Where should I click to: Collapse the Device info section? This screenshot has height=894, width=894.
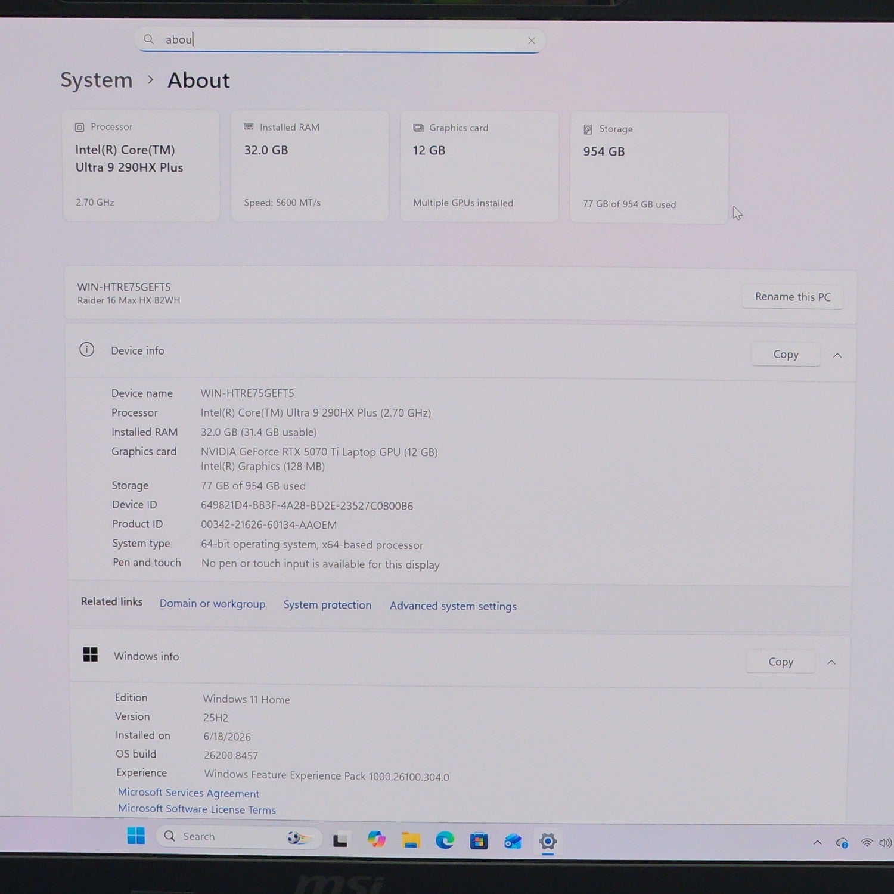837,355
